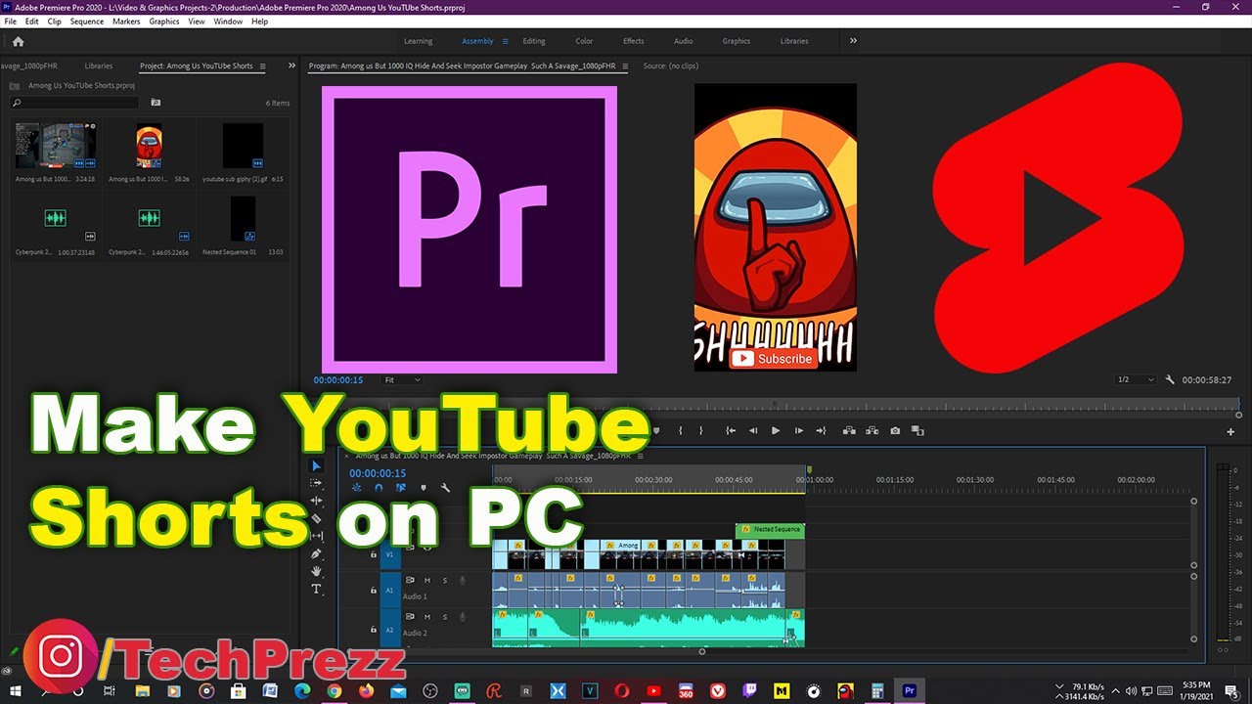Open the Comparison View button
Image resolution: width=1252 pixels, height=704 pixels.
(917, 430)
